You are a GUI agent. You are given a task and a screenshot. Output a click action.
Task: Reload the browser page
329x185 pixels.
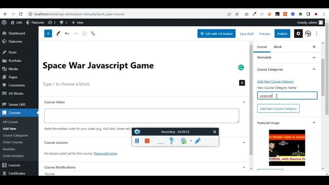coord(21,14)
